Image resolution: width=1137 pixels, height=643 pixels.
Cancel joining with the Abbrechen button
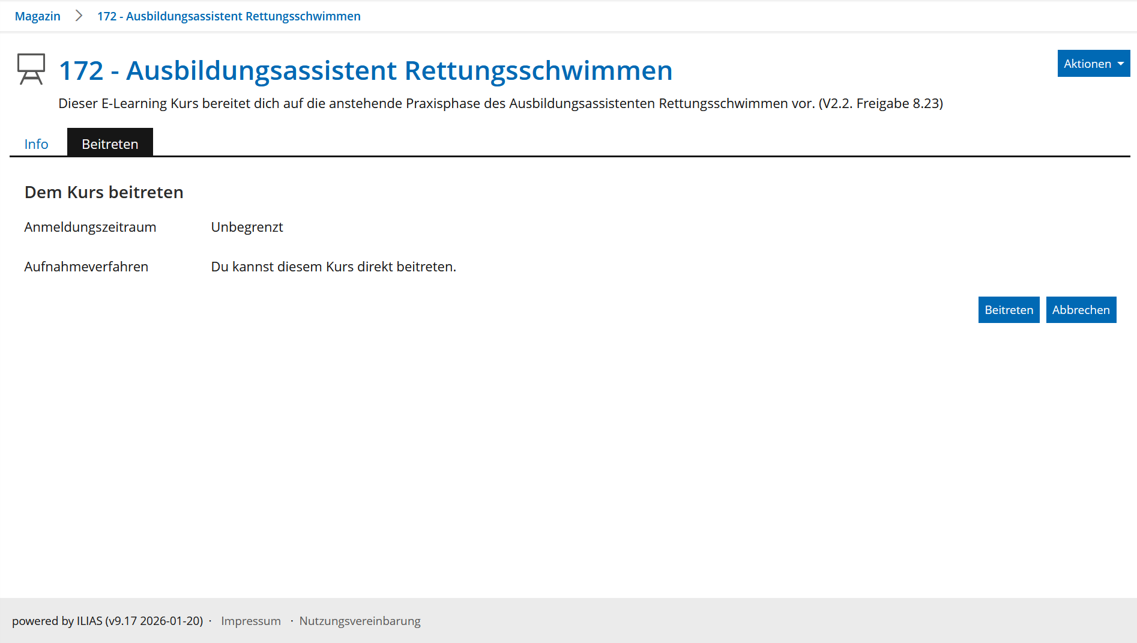[1081, 310]
